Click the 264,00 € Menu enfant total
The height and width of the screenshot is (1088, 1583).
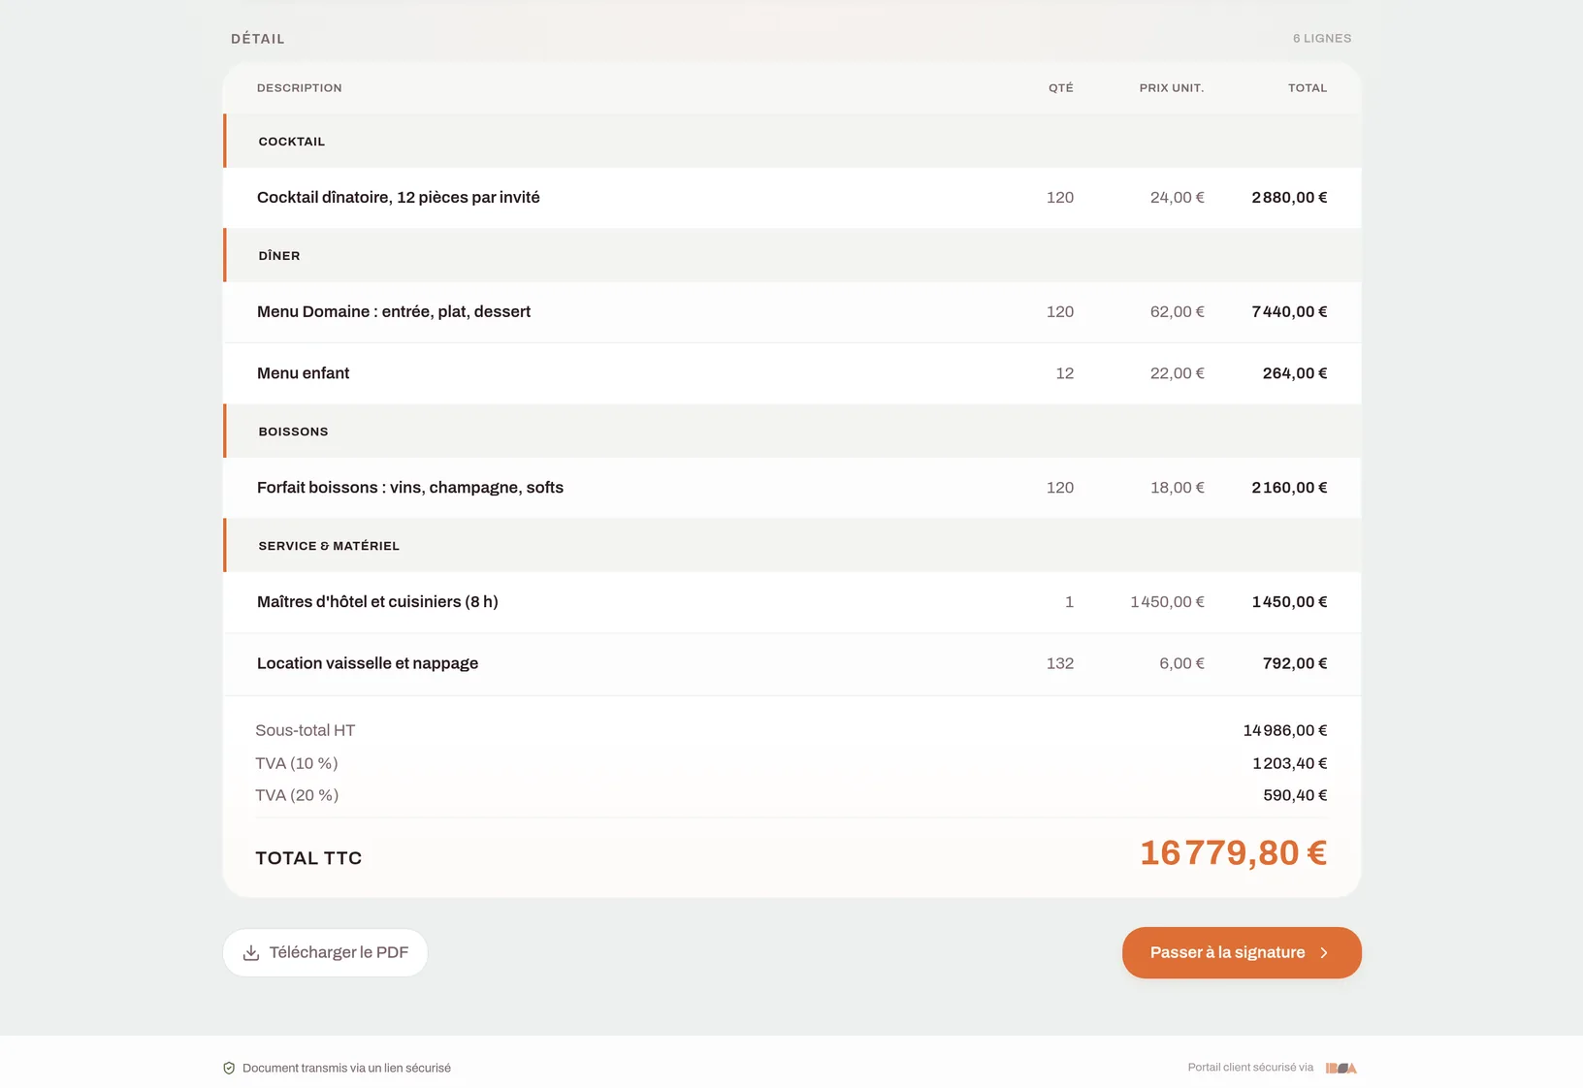click(x=1295, y=373)
